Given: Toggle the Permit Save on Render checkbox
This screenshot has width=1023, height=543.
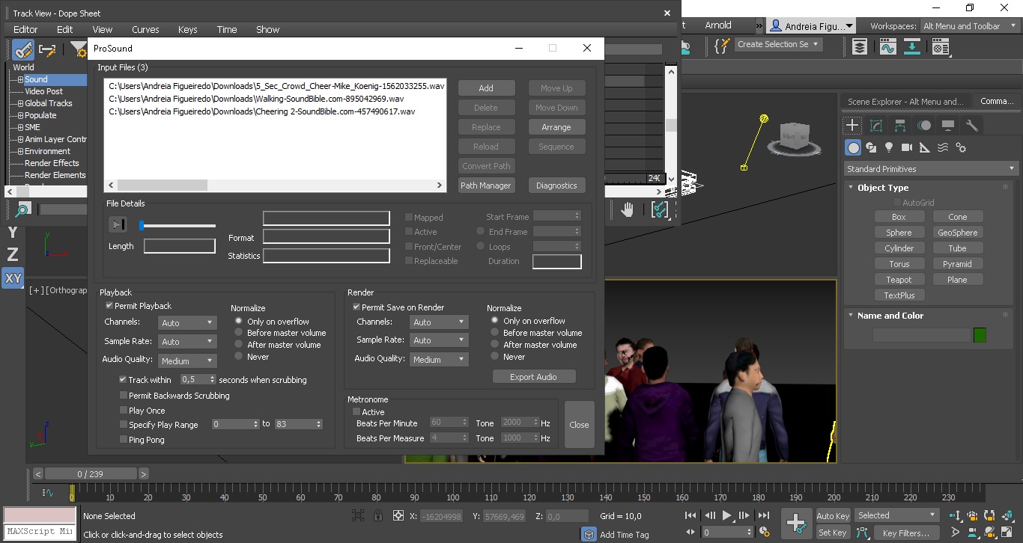Looking at the screenshot, I should point(356,307).
